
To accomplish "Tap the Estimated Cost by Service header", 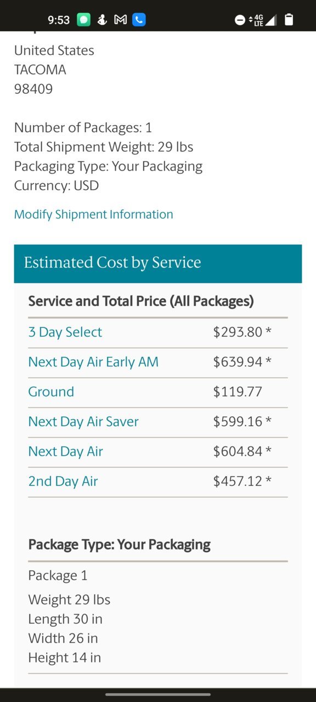I will tap(158, 264).
